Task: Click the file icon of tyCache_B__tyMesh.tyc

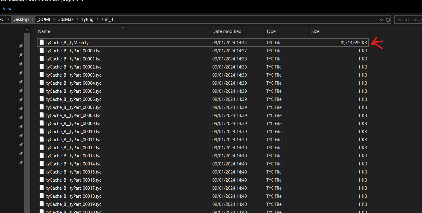Action: tap(42, 42)
